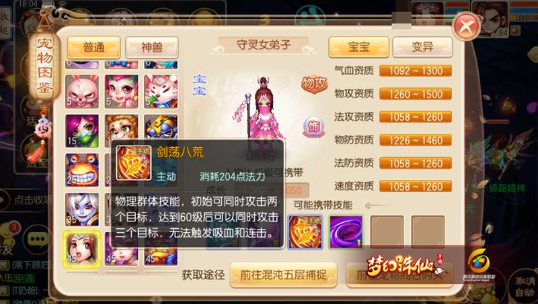Select the white-haired pale demon pet
The height and width of the screenshot is (304, 538).
pos(82,209)
